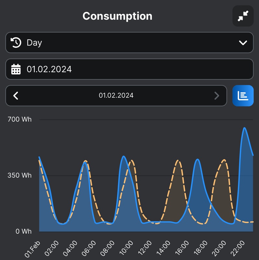Click the 350 Wh axis label
This screenshot has width=259, height=260.
[20, 175]
